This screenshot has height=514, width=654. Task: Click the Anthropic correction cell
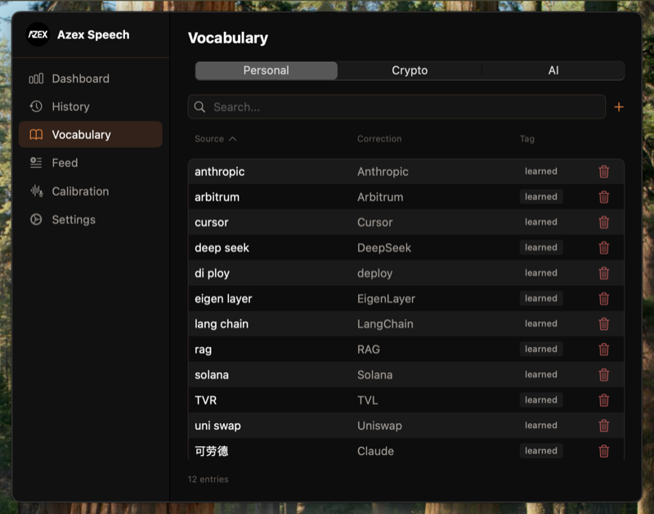click(383, 172)
